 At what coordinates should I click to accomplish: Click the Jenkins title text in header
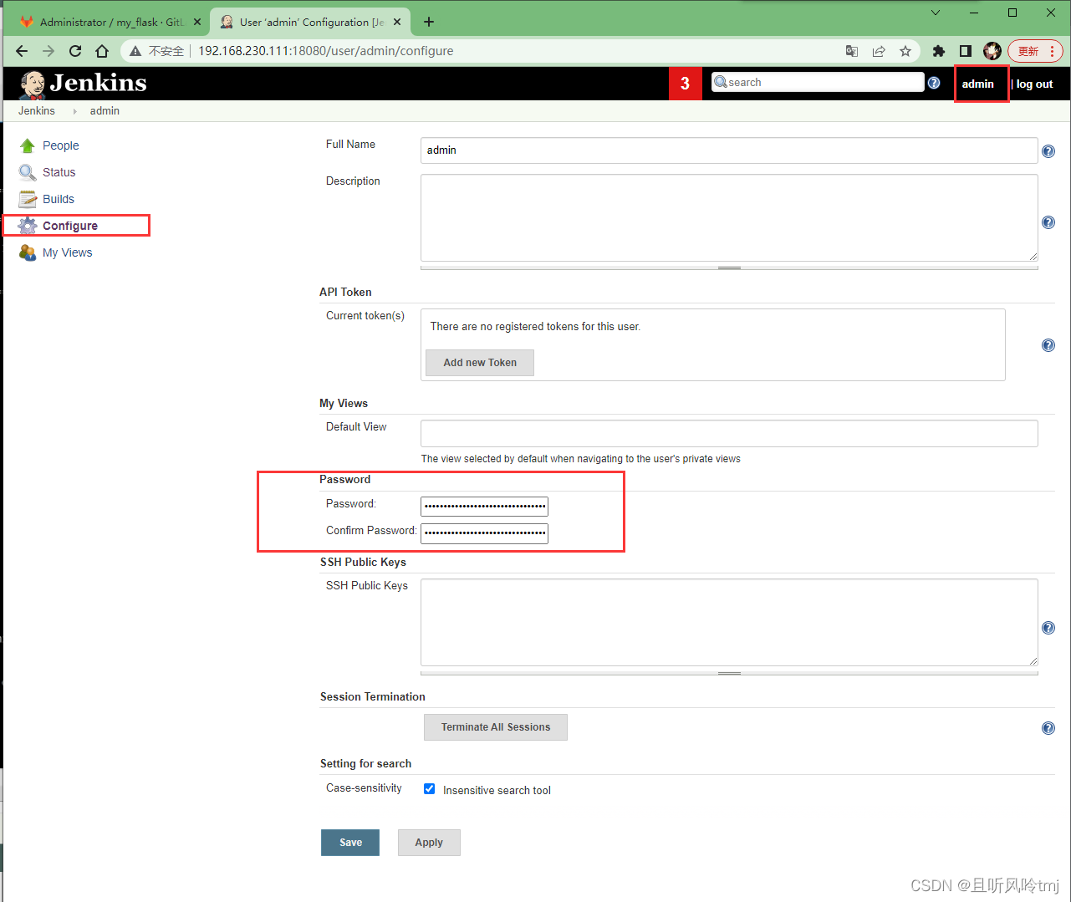coord(98,83)
